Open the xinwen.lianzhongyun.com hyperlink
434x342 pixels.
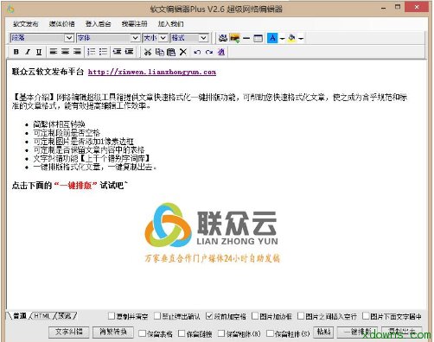pyautogui.click(x=152, y=72)
